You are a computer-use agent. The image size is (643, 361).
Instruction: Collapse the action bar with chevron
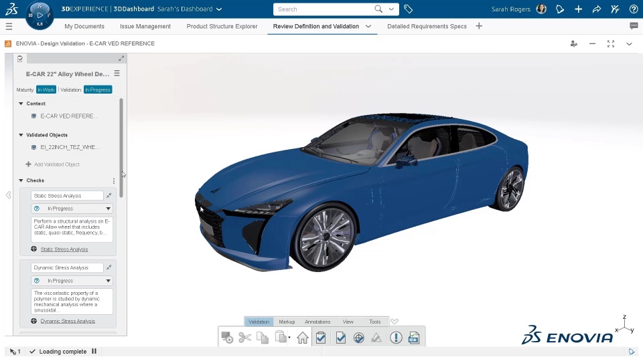pyautogui.click(x=395, y=322)
